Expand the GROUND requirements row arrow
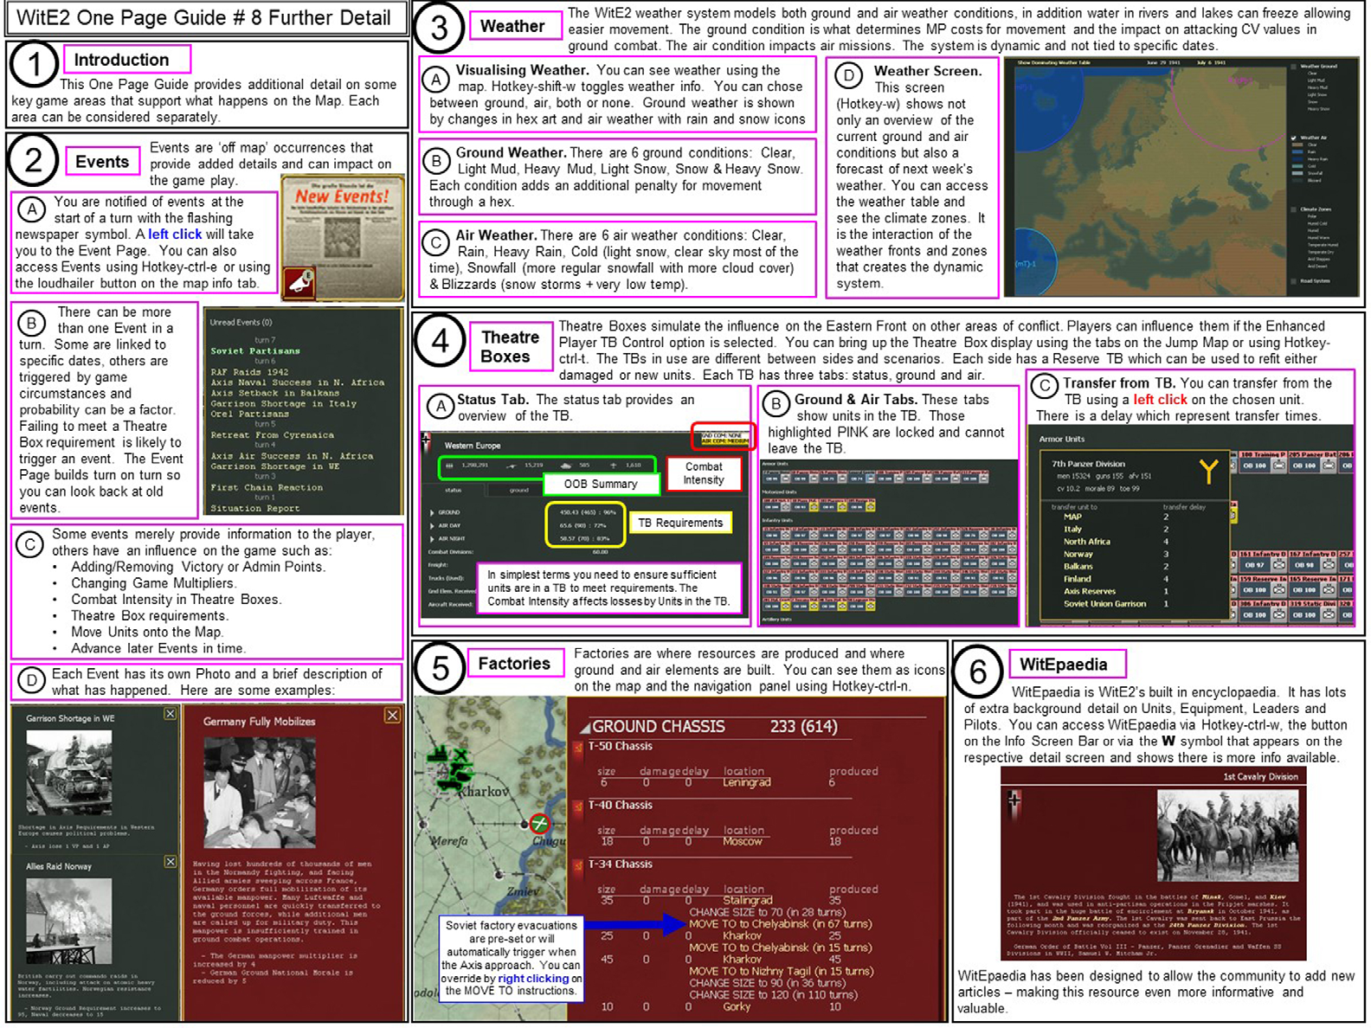The height and width of the screenshot is (1028, 1371). coord(432,513)
